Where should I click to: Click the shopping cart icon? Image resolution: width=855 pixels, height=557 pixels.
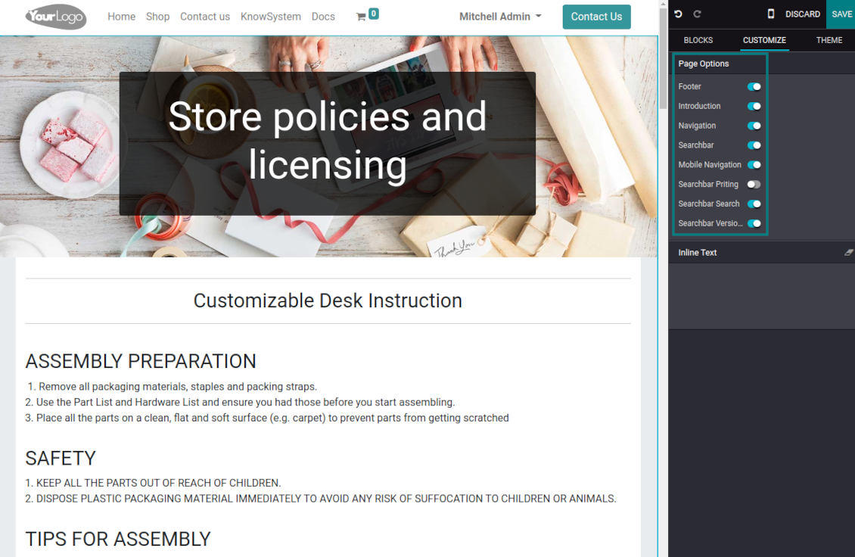coord(361,17)
